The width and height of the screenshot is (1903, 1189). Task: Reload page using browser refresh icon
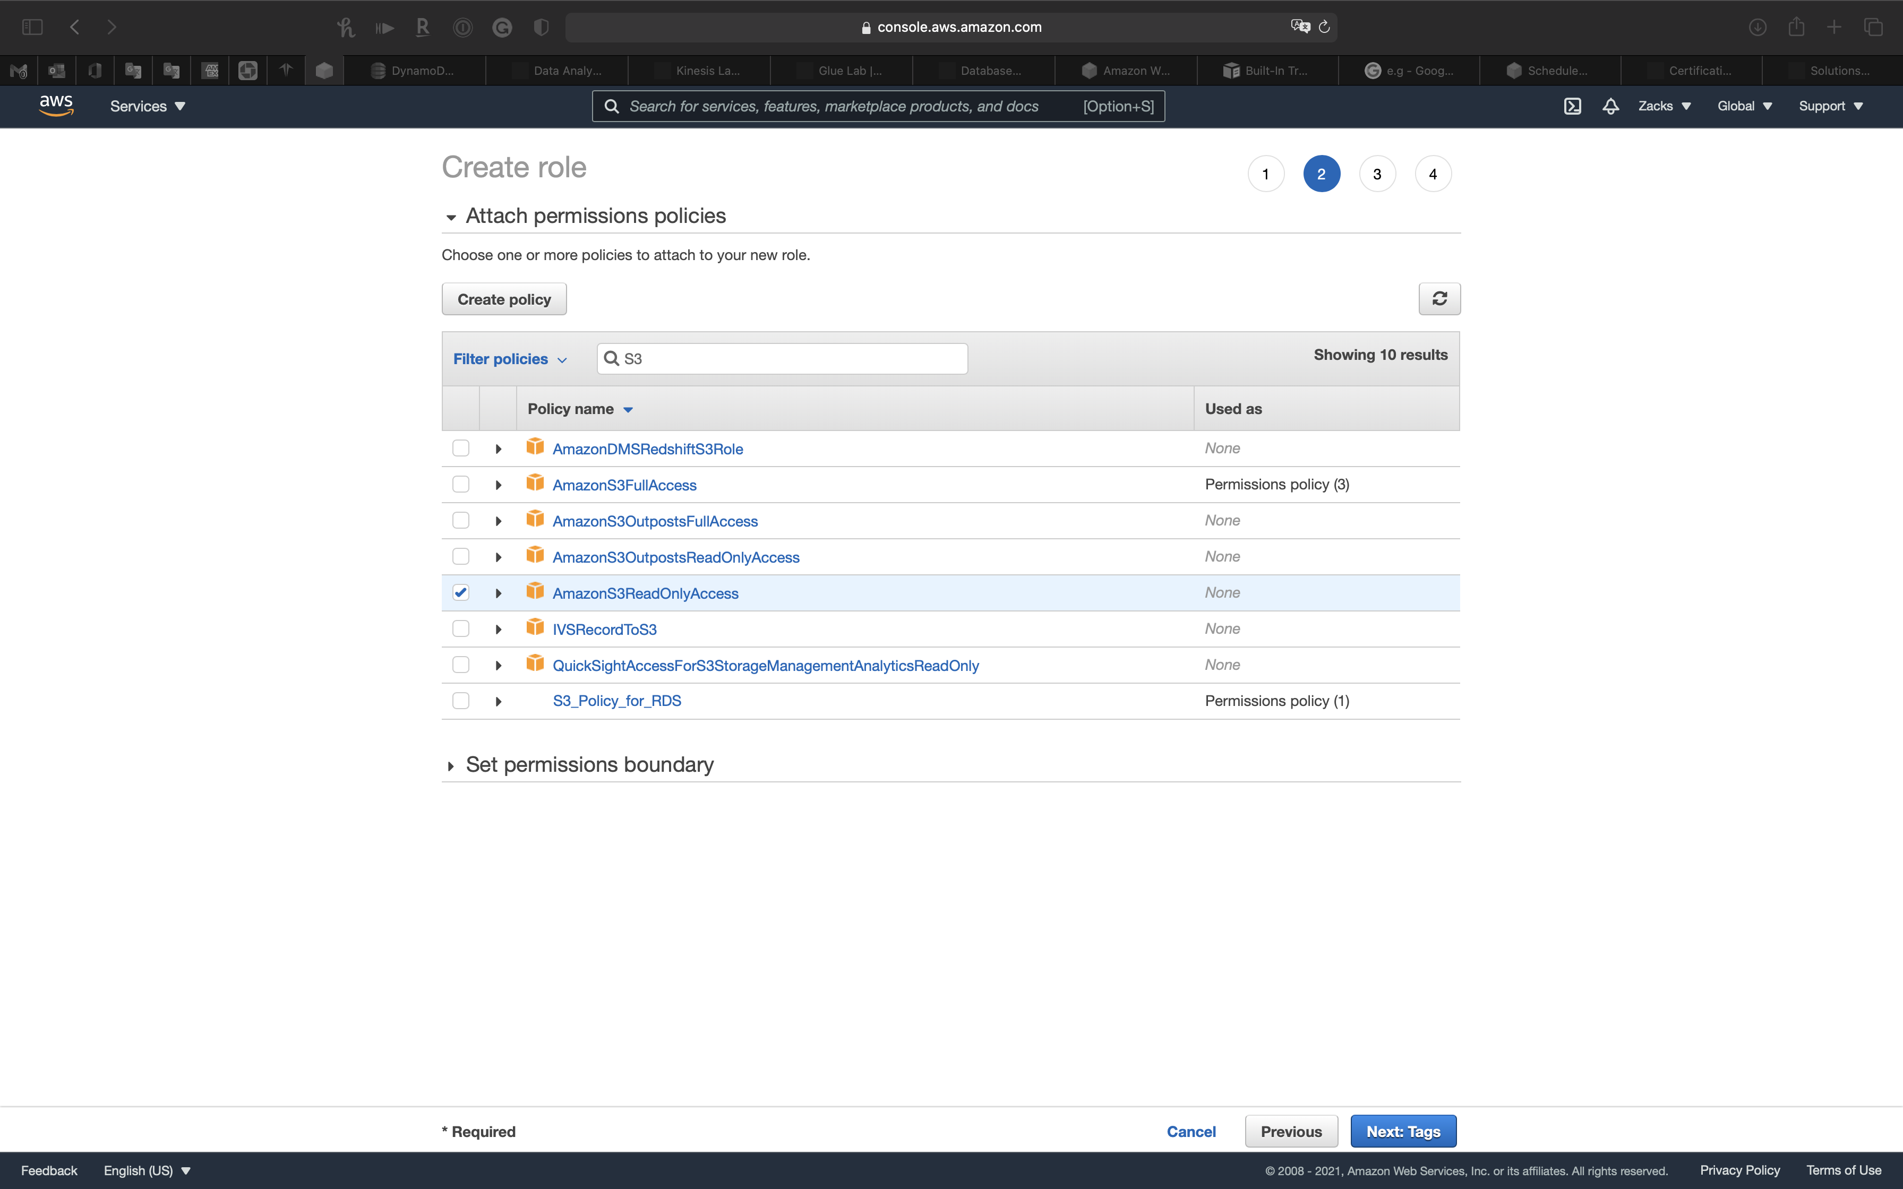tap(1324, 28)
